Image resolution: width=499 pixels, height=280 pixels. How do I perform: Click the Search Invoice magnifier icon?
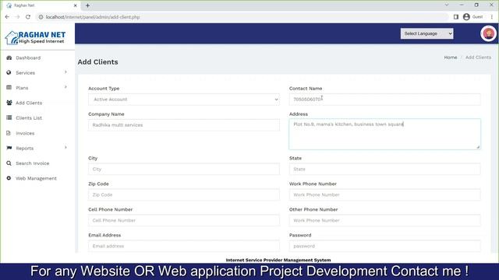pos(9,163)
